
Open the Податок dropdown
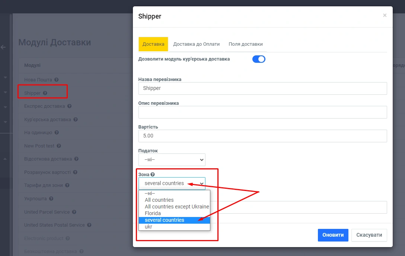(x=172, y=160)
